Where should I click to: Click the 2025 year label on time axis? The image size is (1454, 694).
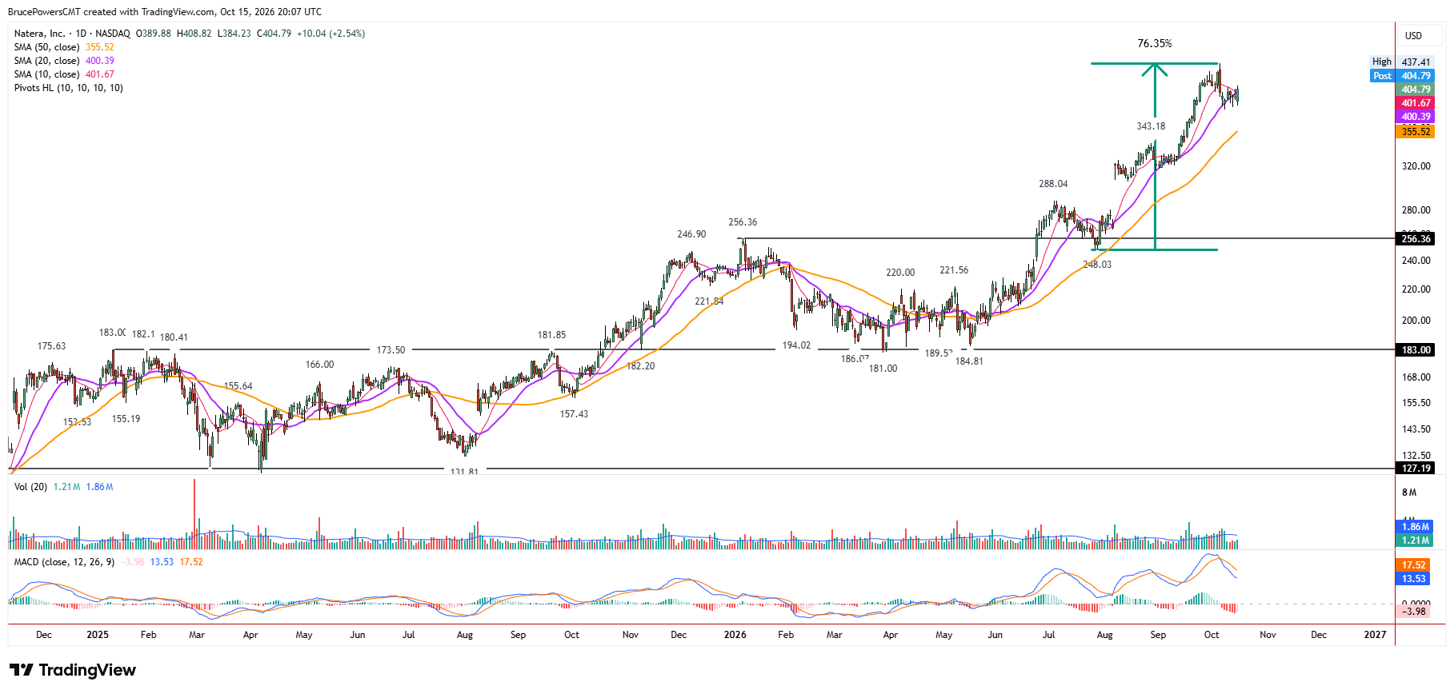pos(98,635)
